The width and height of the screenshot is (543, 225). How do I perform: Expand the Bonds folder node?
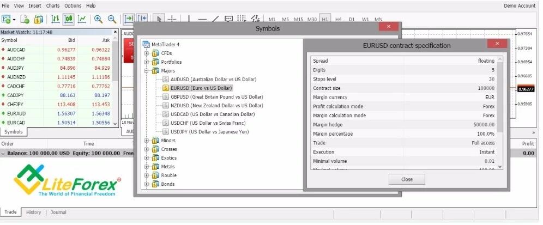click(147, 184)
